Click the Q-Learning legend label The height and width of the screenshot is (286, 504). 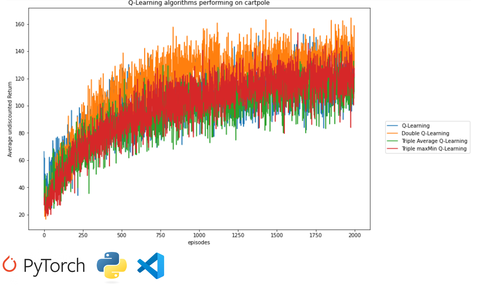(416, 126)
